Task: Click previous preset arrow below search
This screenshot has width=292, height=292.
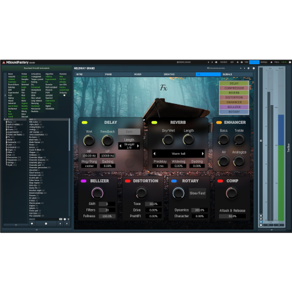Action: click(60, 224)
